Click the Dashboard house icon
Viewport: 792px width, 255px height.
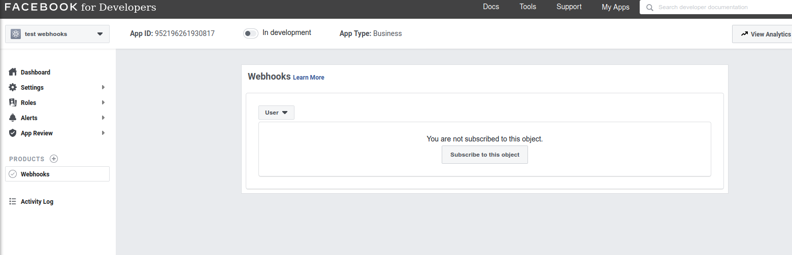tap(13, 72)
